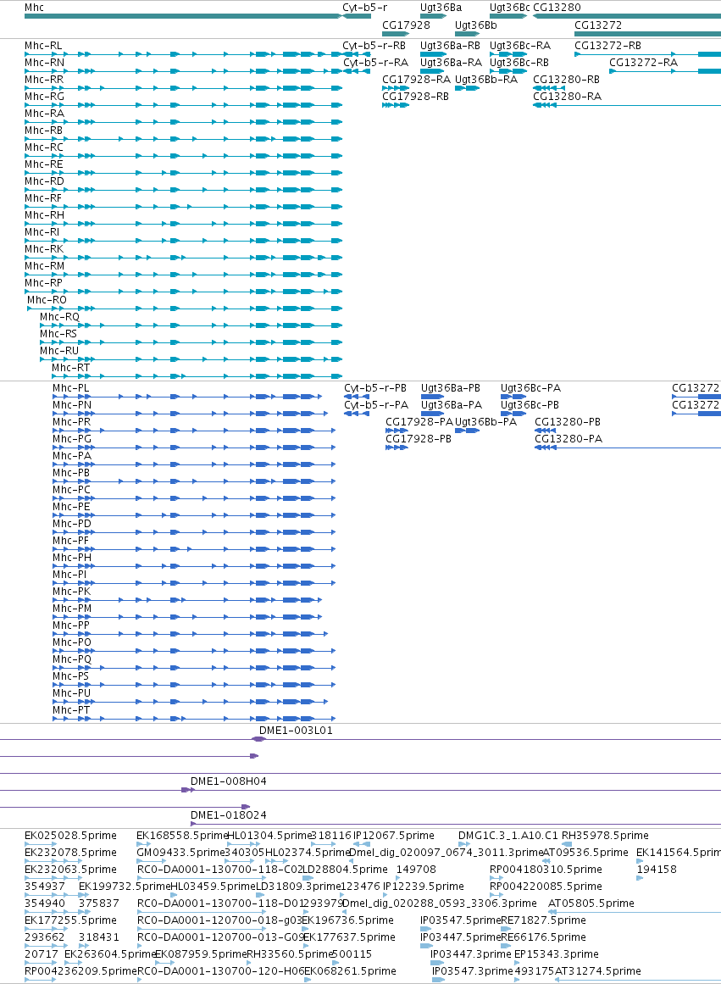Click the Mhc-RU transcript label
This screenshot has width=721, height=984.
pyautogui.click(x=59, y=351)
